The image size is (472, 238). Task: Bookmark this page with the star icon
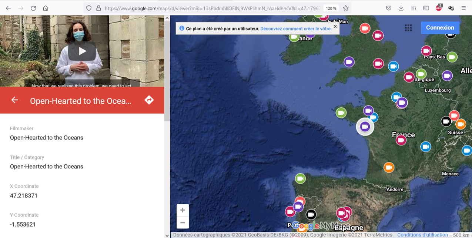(x=345, y=8)
